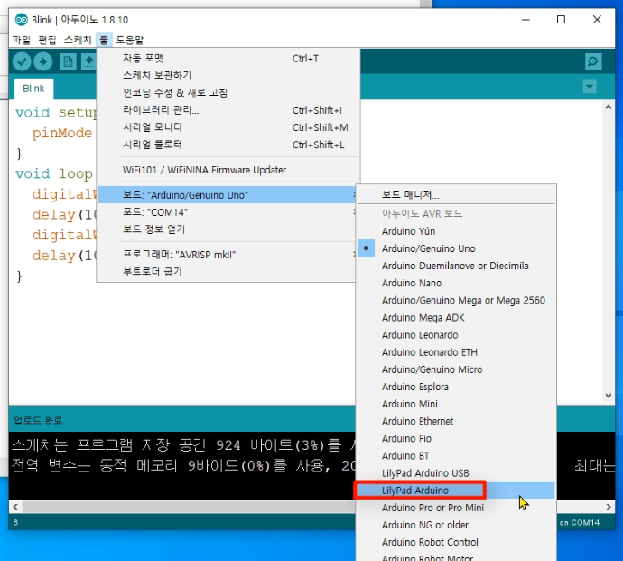Click editor vertical scrollbar down arrow

[x=609, y=396]
